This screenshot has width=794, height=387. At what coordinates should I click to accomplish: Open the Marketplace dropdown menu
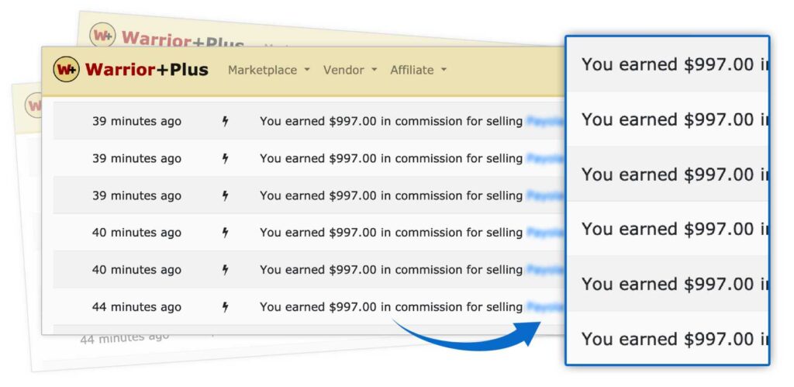point(268,70)
